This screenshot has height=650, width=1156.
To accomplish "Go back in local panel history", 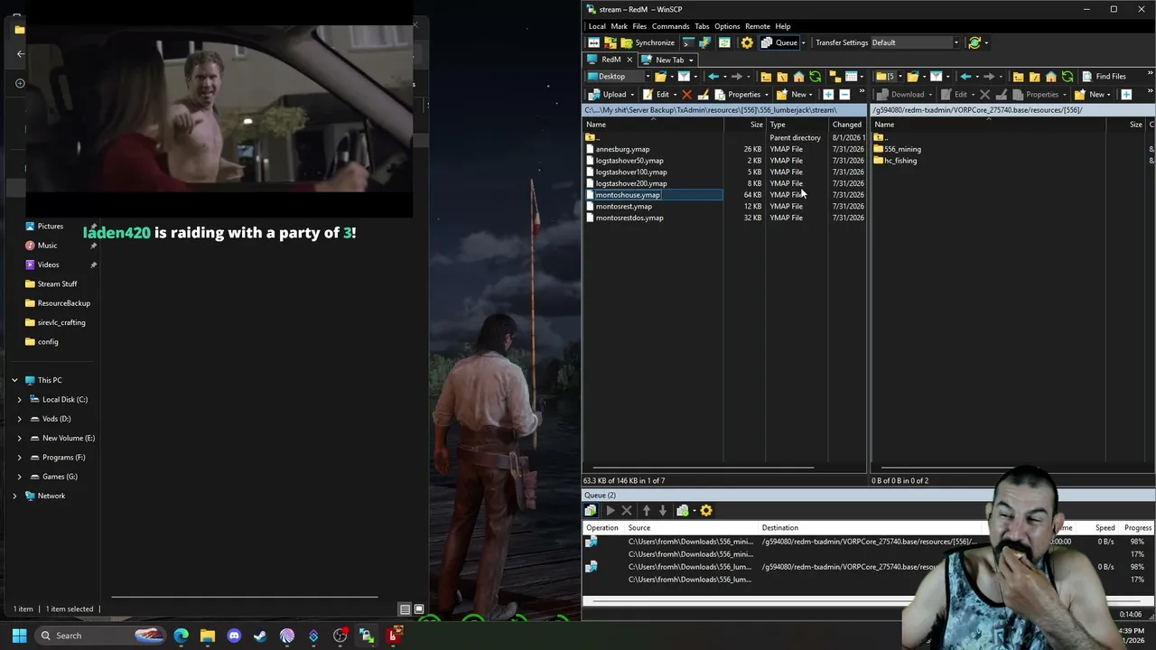I will [x=713, y=77].
